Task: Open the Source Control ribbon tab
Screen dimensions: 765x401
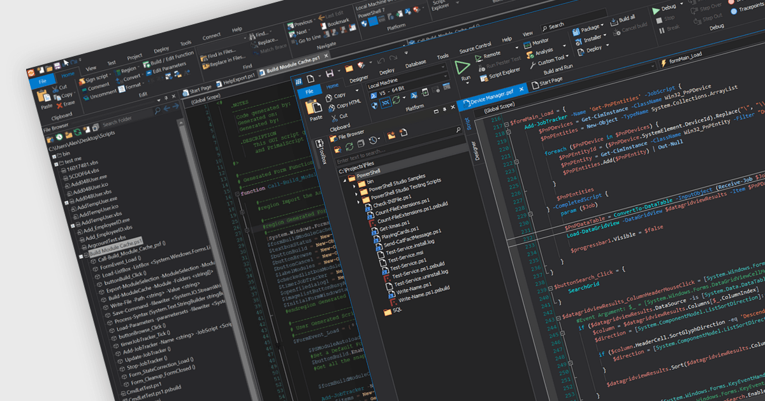Action: coord(475,46)
